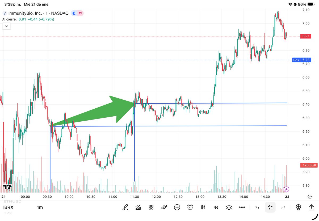319x221 pixels.
Task: Tap the 3:38 p.m. clock
Action: 12,4
